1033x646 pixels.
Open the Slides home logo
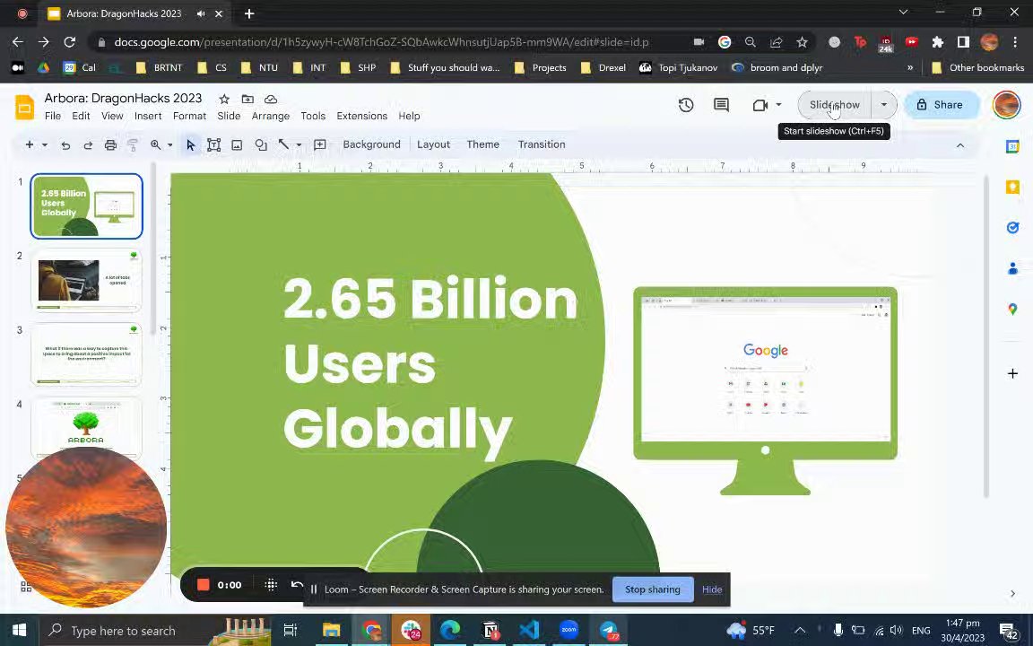pyautogui.click(x=24, y=107)
